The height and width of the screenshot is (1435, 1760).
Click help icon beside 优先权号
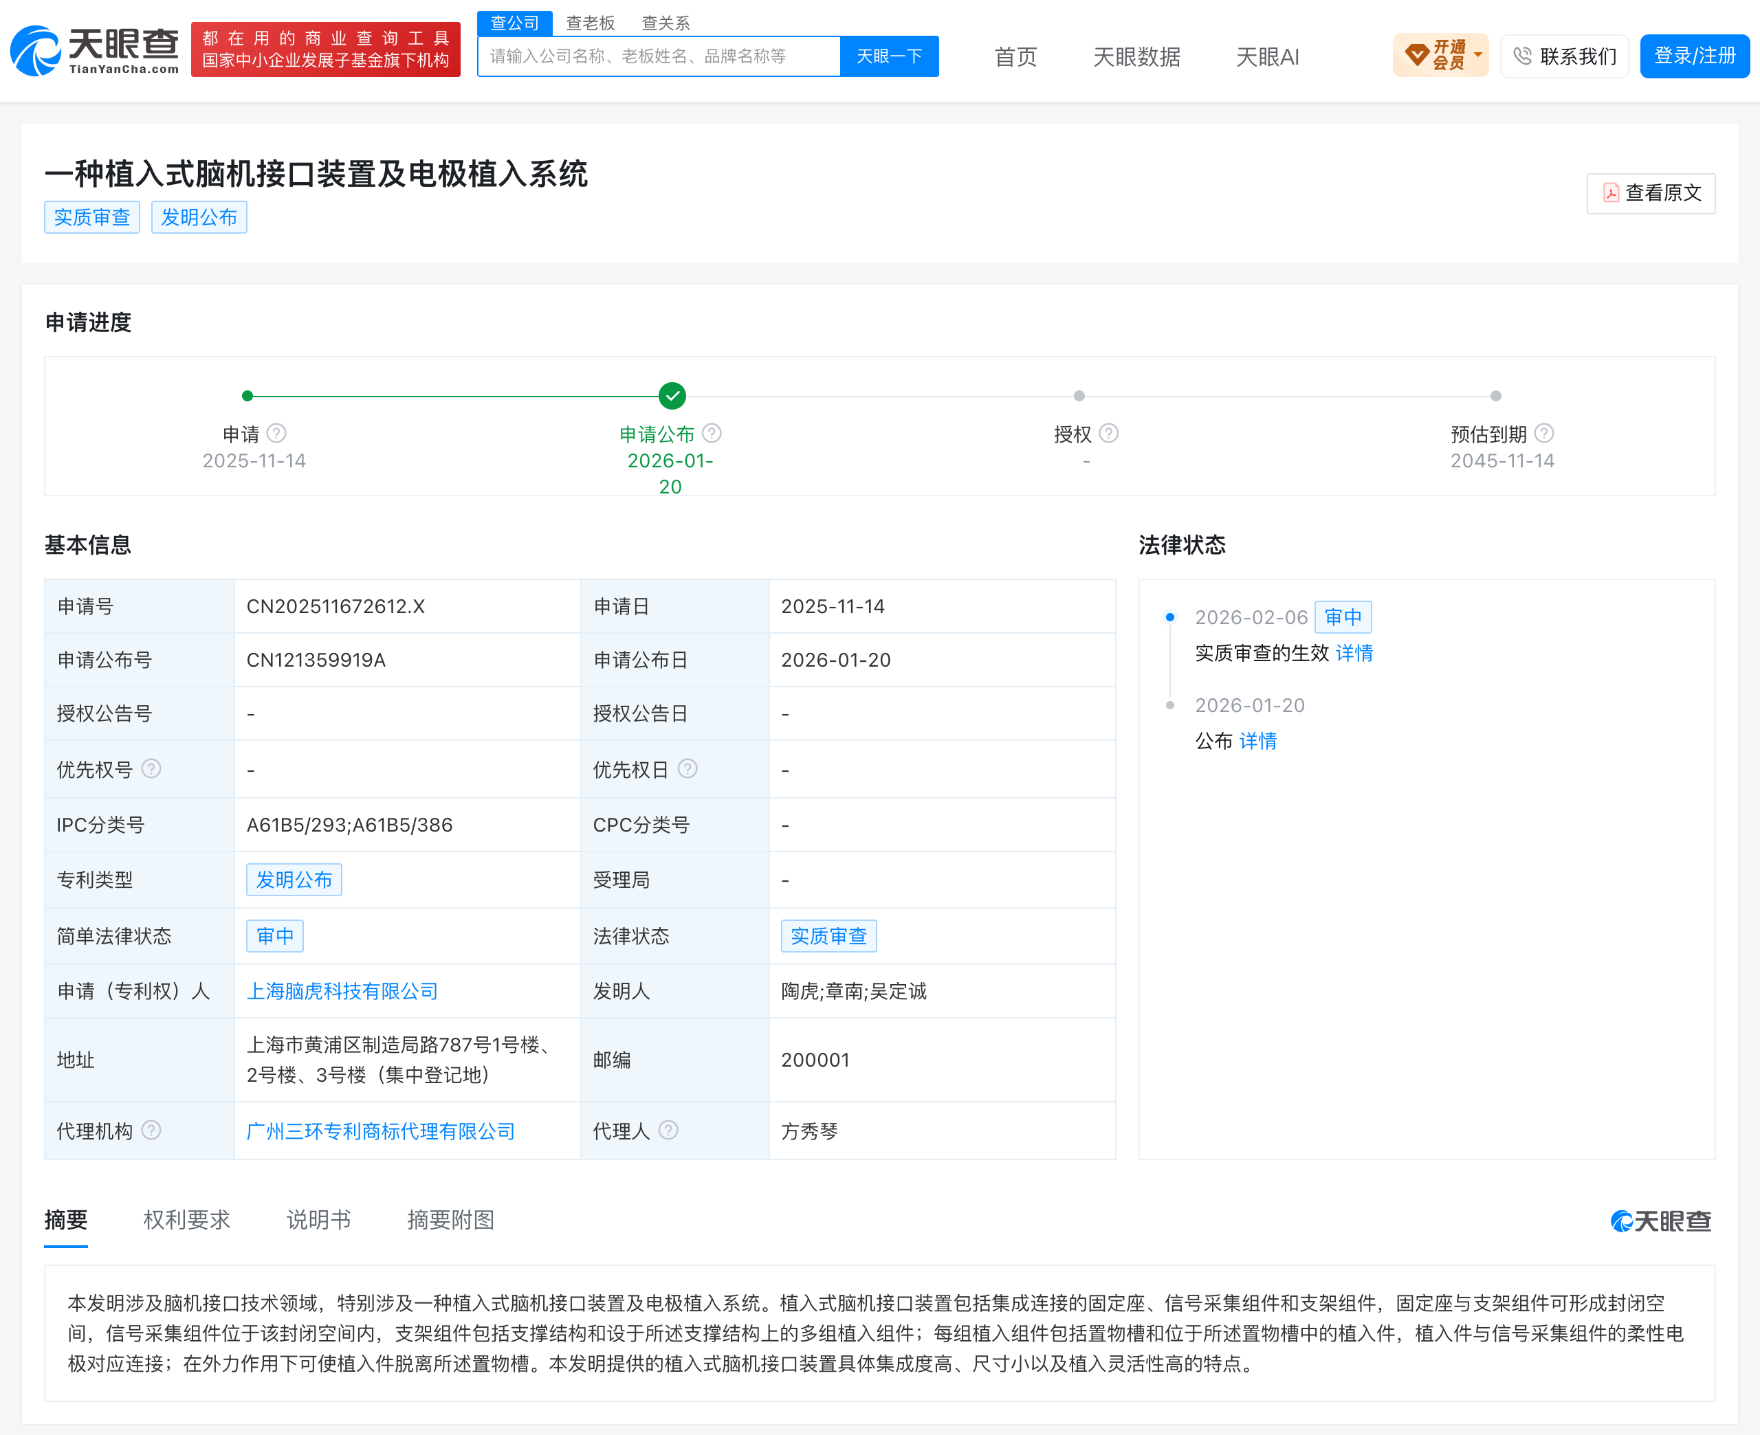(x=151, y=769)
